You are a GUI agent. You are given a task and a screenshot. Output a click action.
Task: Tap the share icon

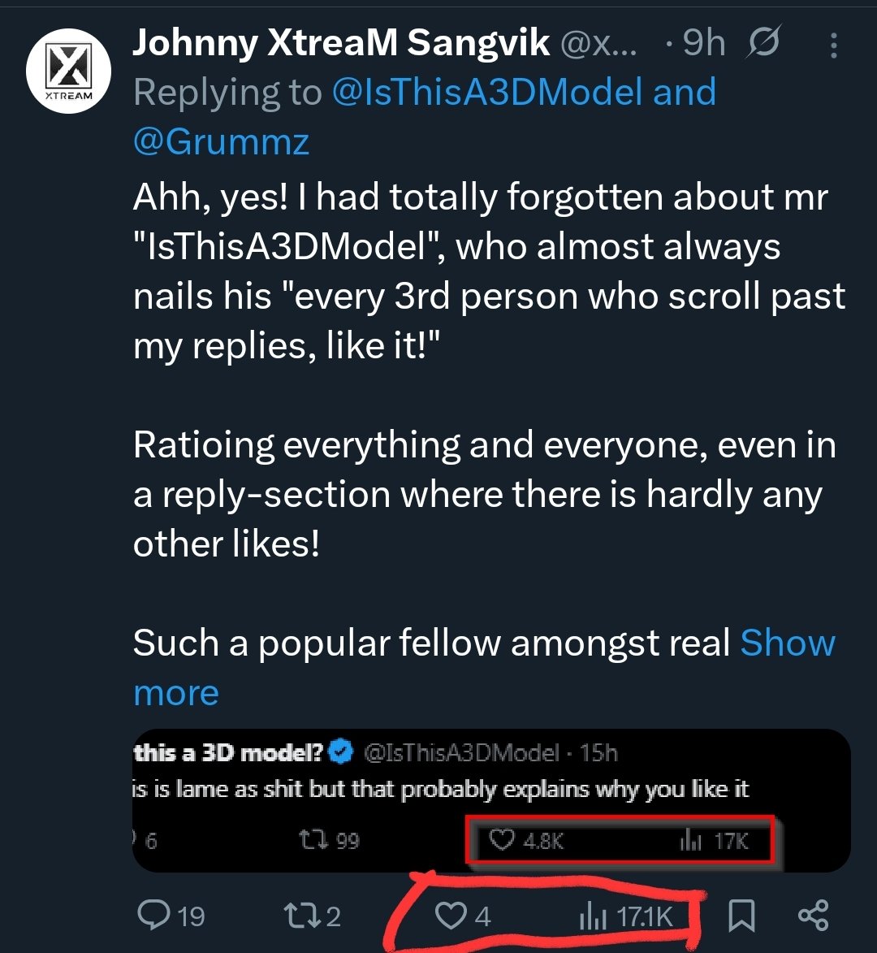pos(813,916)
